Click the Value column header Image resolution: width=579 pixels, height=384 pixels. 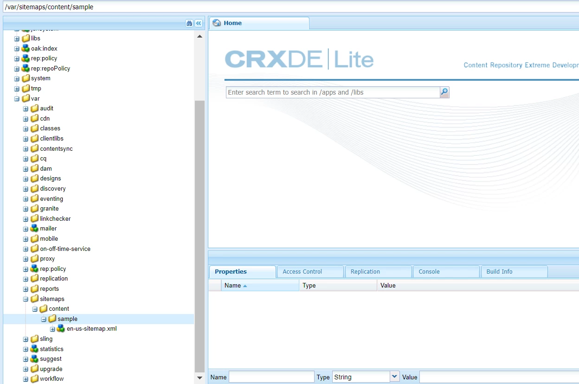(x=478, y=286)
